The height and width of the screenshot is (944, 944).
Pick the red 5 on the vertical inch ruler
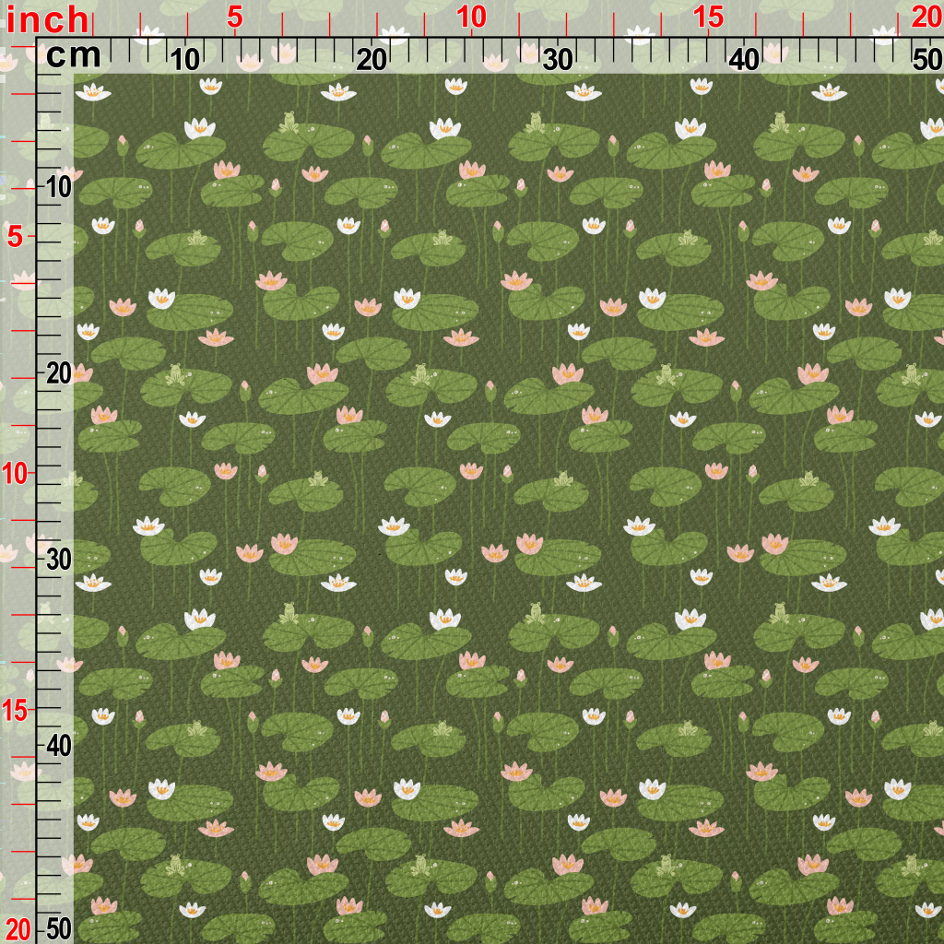[x=15, y=237]
